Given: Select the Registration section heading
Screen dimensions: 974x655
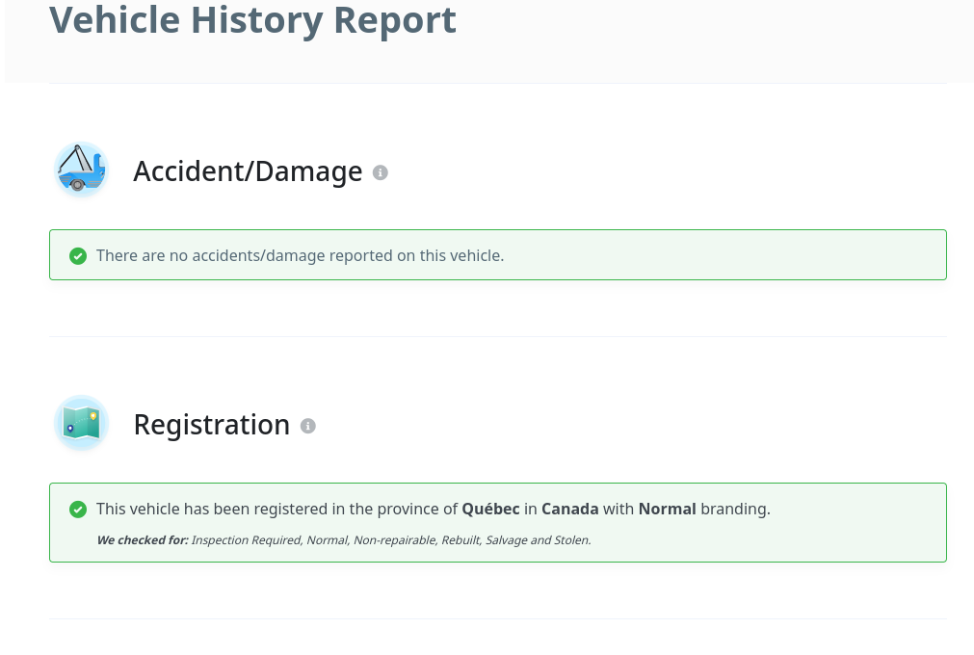Looking at the screenshot, I should (211, 425).
